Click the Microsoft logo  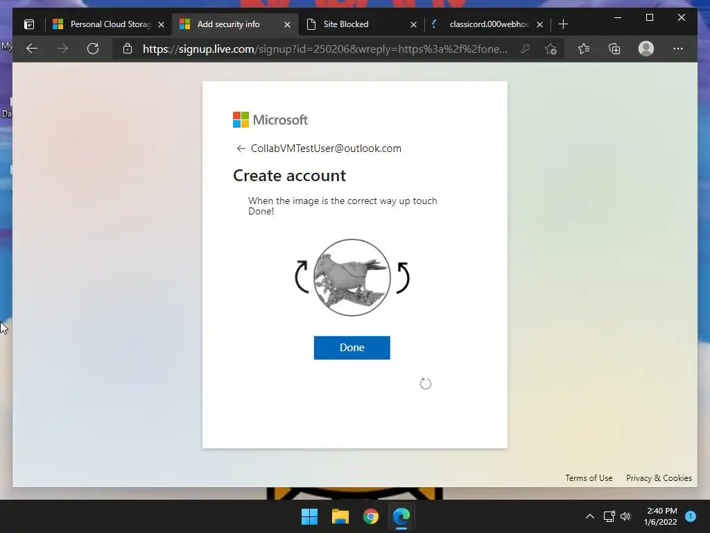point(270,119)
